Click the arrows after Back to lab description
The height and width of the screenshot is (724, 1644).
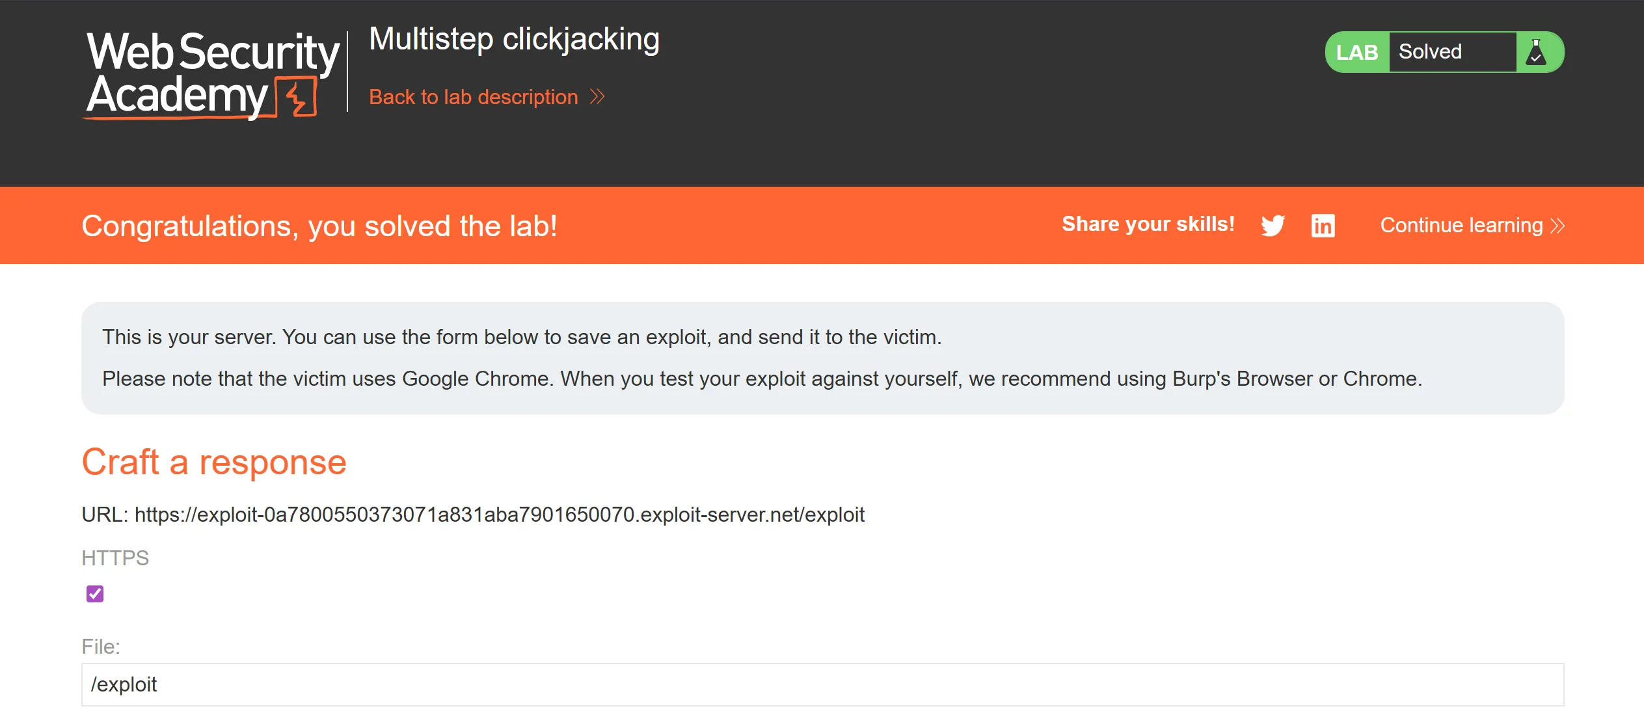(x=597, y=97)
